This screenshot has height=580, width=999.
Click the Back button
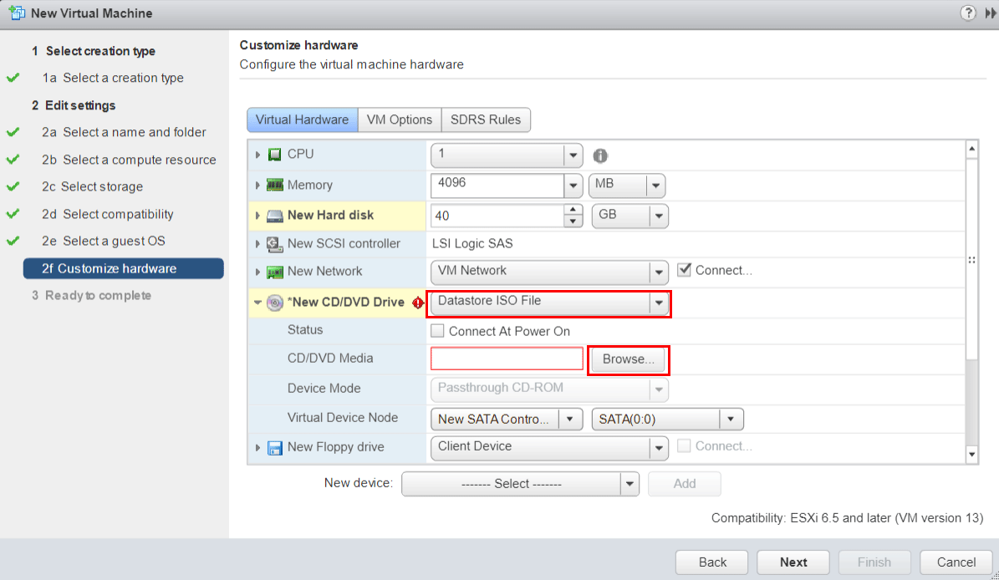point(712,562)
